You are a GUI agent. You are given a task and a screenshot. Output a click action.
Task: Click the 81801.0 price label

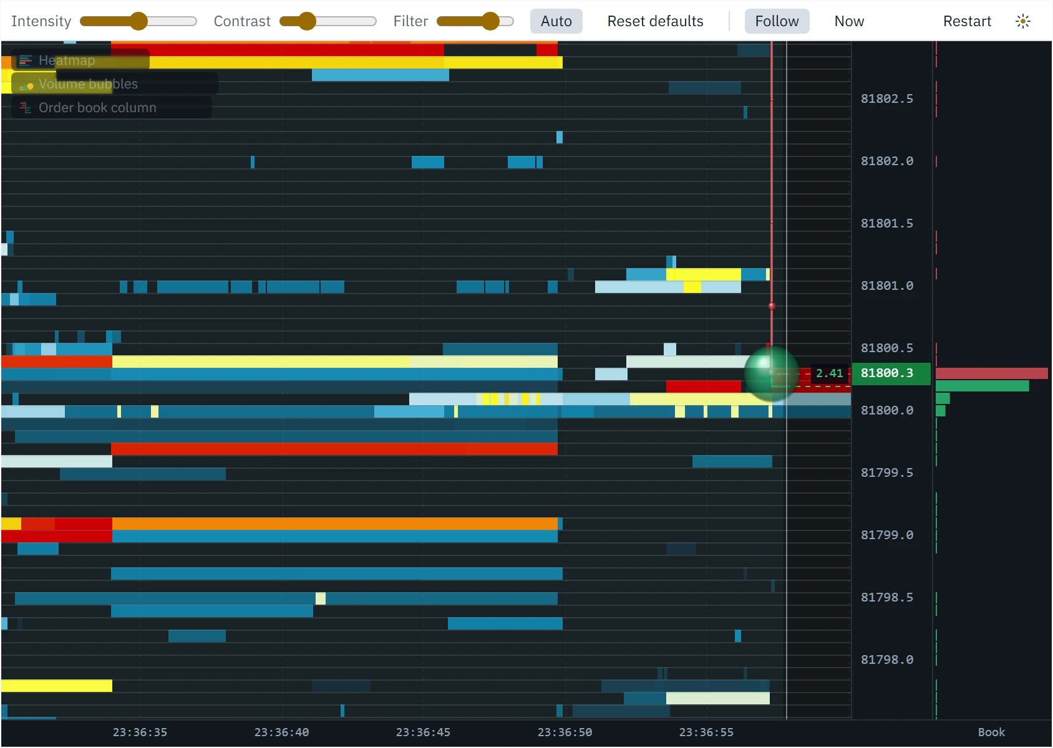(887, 286)
